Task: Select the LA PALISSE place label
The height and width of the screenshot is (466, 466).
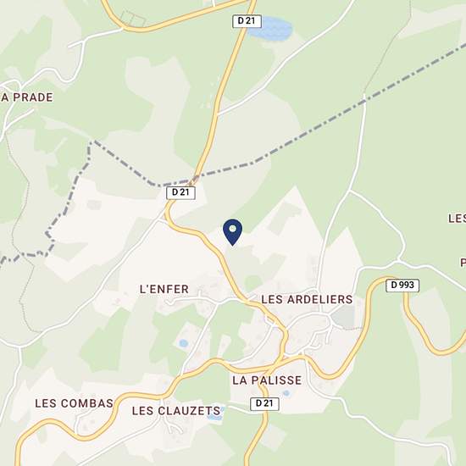Action: (267, 380)
